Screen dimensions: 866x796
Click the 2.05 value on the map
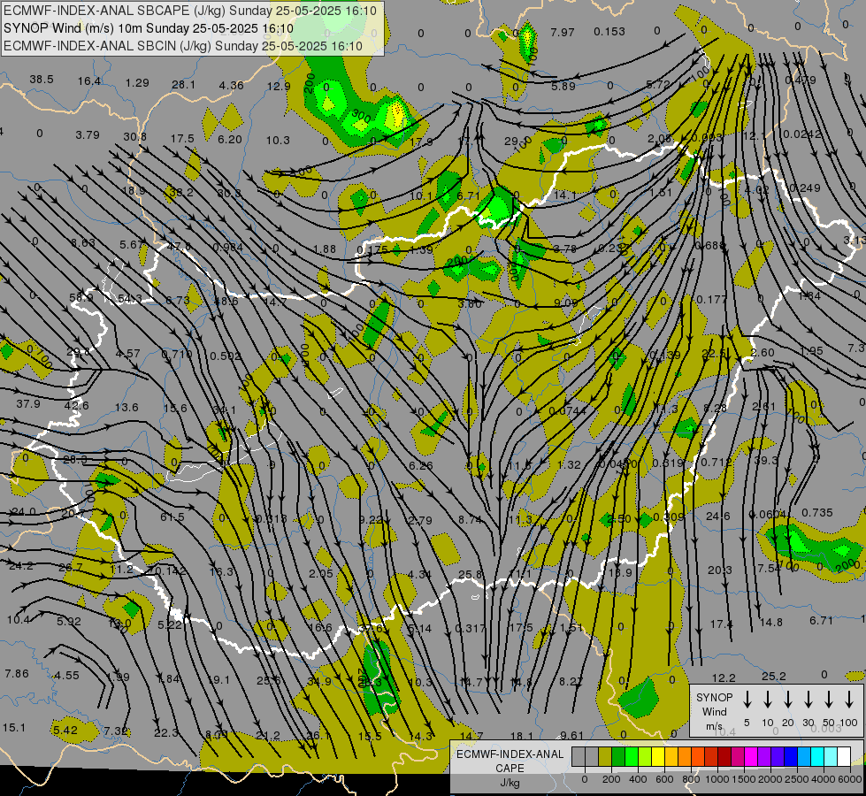(320, 573)
